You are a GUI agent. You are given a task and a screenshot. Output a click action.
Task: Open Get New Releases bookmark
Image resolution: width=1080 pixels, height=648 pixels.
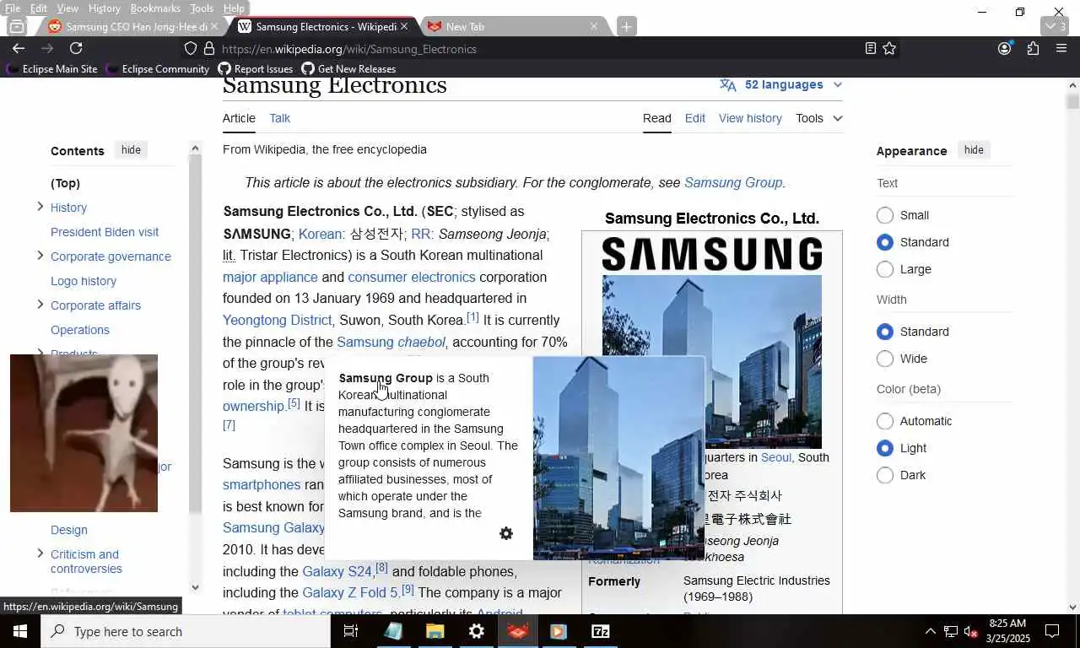pos(348,69)
